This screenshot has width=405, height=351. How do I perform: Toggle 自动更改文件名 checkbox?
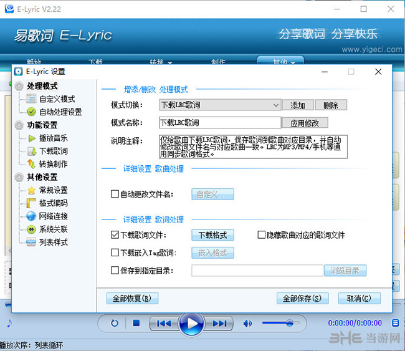coord(115,194)
